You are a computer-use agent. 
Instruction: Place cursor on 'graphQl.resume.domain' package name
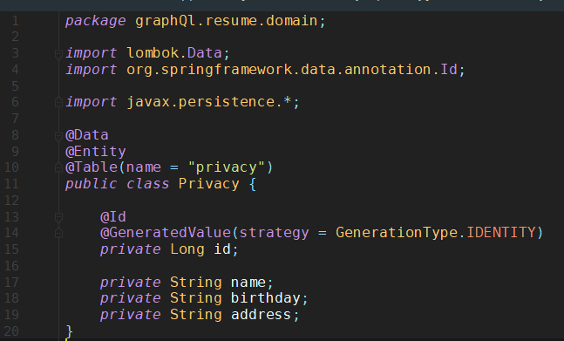pyautogui.click(x=227, y=21)
